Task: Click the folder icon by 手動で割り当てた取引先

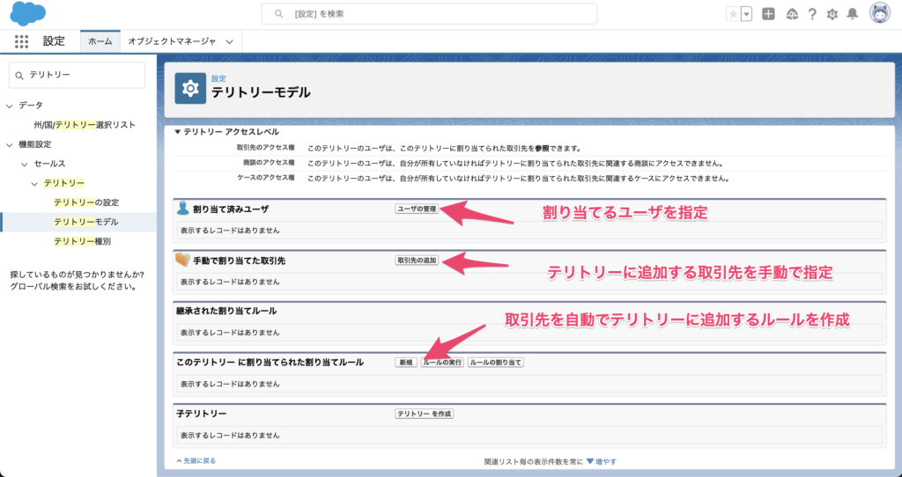Action: tap(182, 260)
